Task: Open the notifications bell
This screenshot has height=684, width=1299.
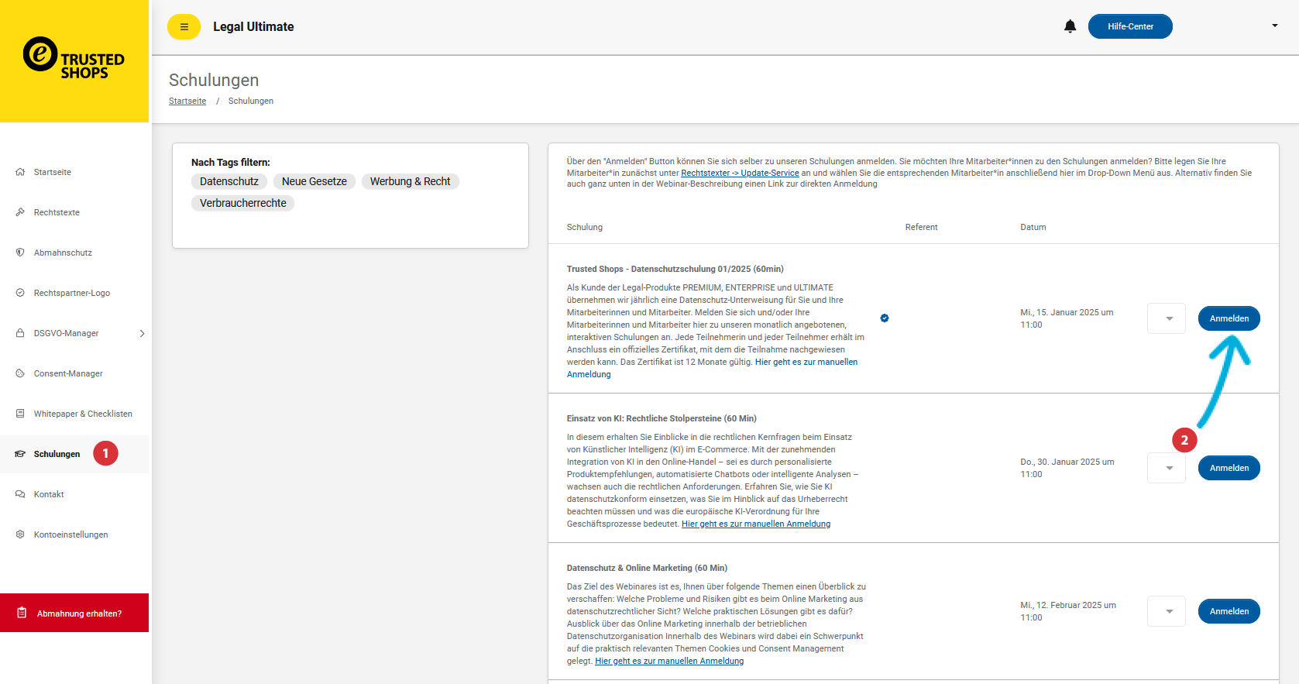Action: (x=1070, y=26)
